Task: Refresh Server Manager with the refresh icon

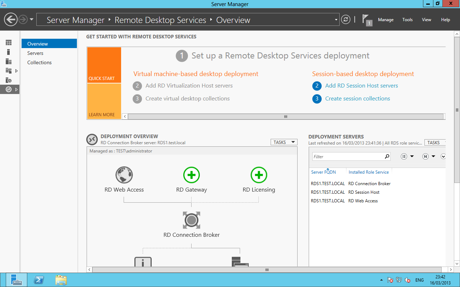Action: point(346,19)
